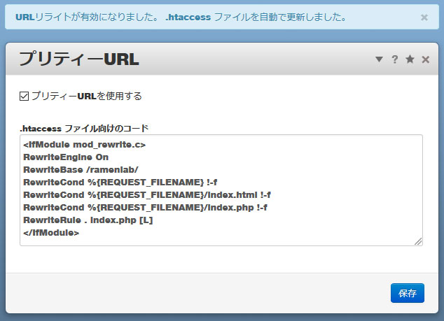The height and width of the screenshot is (321, 444).
Task: Click the RewriteCond index.php !-f line
Action: (145, 208)
